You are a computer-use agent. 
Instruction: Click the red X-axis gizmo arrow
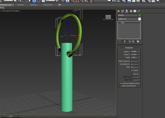(x=77, y=36)
